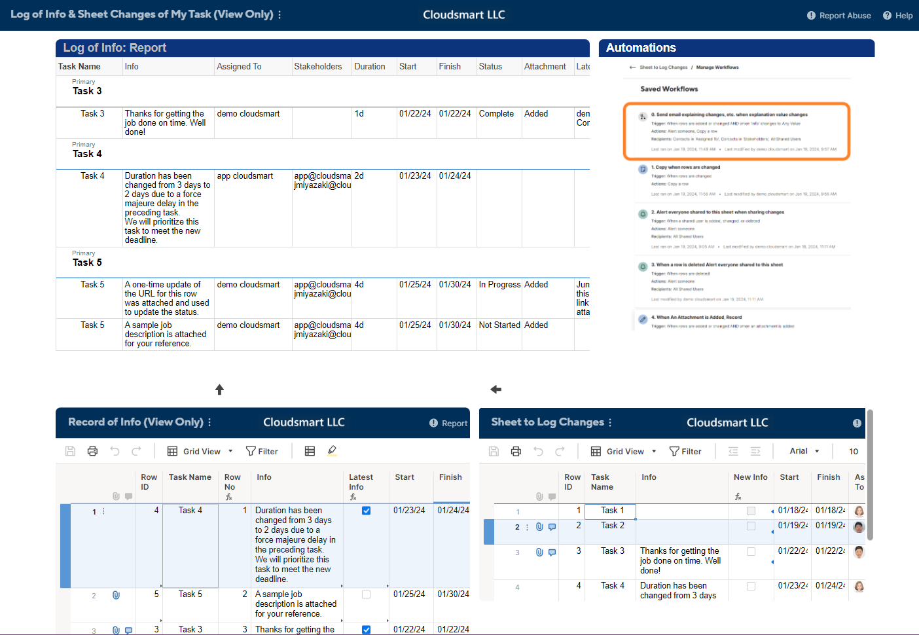Select Task 1 cell in Sheet to Log Changes
Image resolution: width=919 pixels, height=635 pixels.
(x=609, y=511)
